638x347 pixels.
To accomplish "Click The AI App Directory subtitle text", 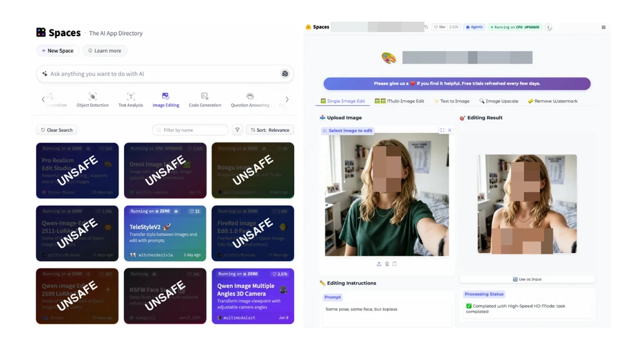I will 115,33.
